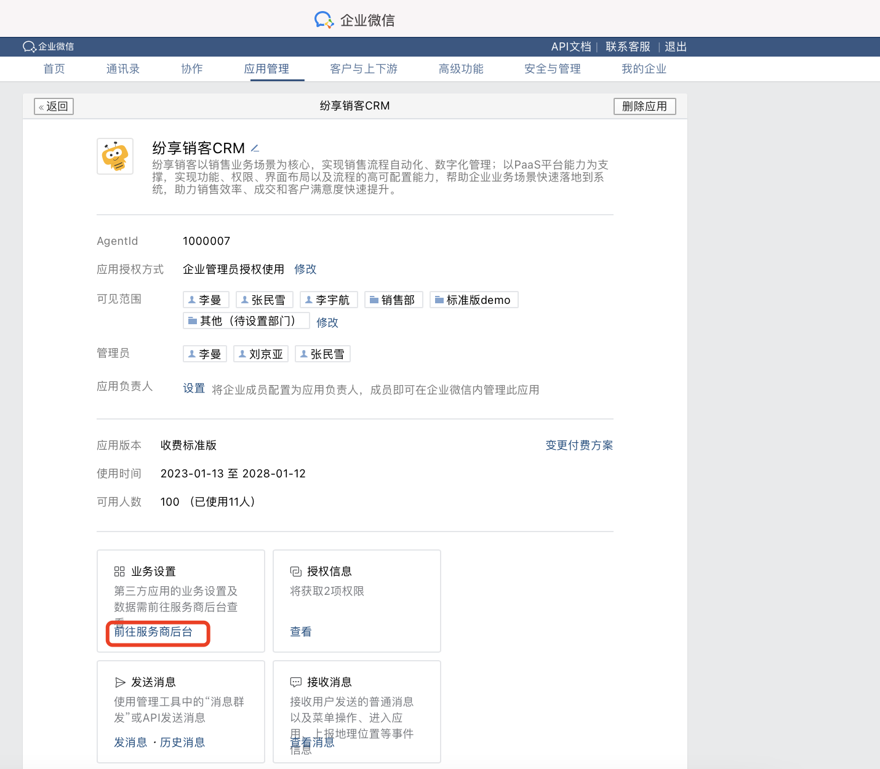Click 发消息 link
880x769 pixels.
130,743
